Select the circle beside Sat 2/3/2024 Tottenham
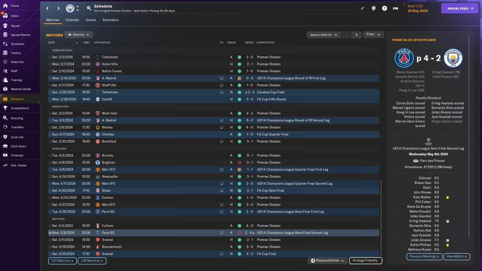The width and height of the screenshot is (482, 271). (50, 57)
